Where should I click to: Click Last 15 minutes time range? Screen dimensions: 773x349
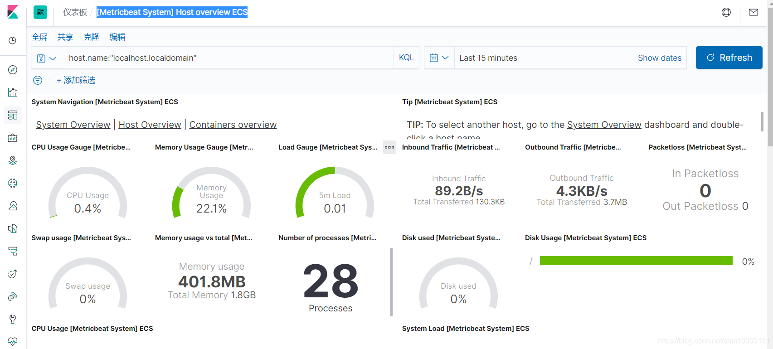(x=488, y=58)
